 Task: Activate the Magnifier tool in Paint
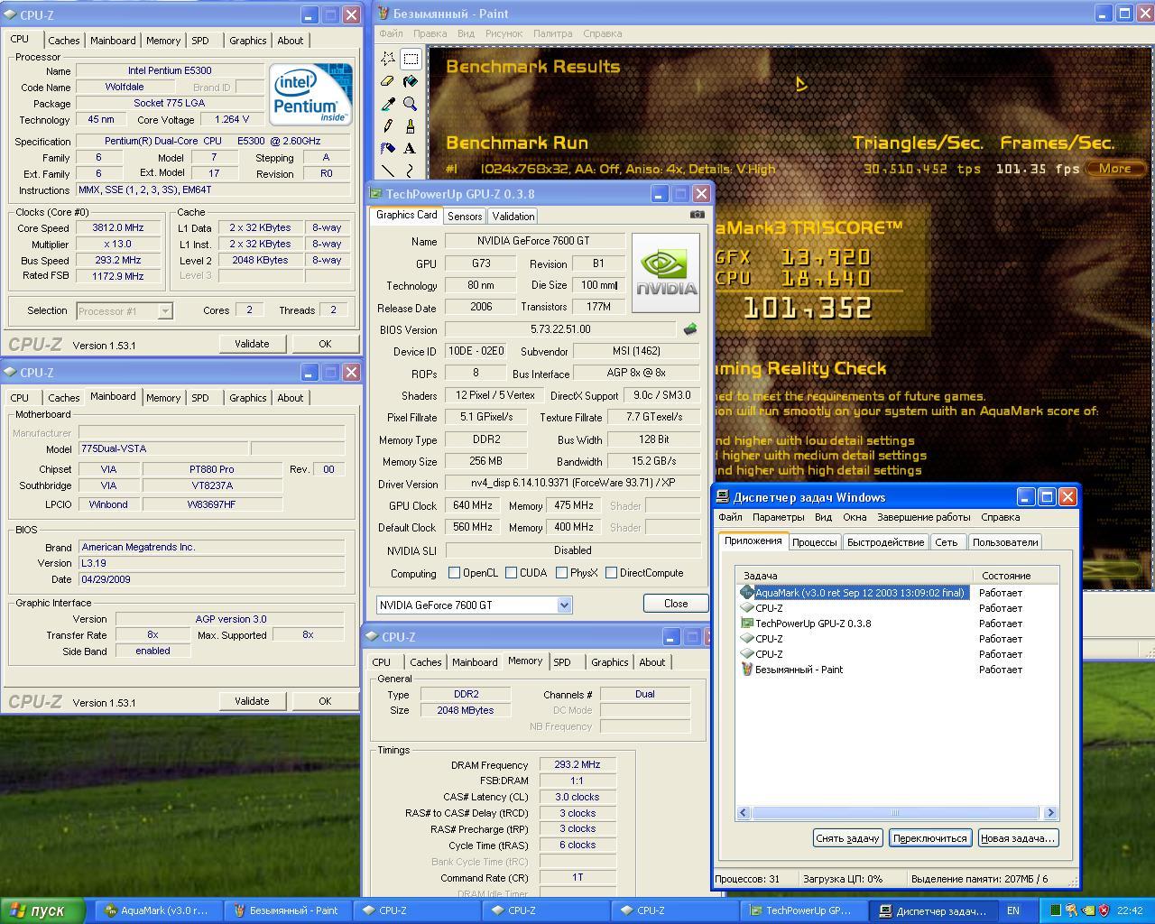(x=411, y=104)
